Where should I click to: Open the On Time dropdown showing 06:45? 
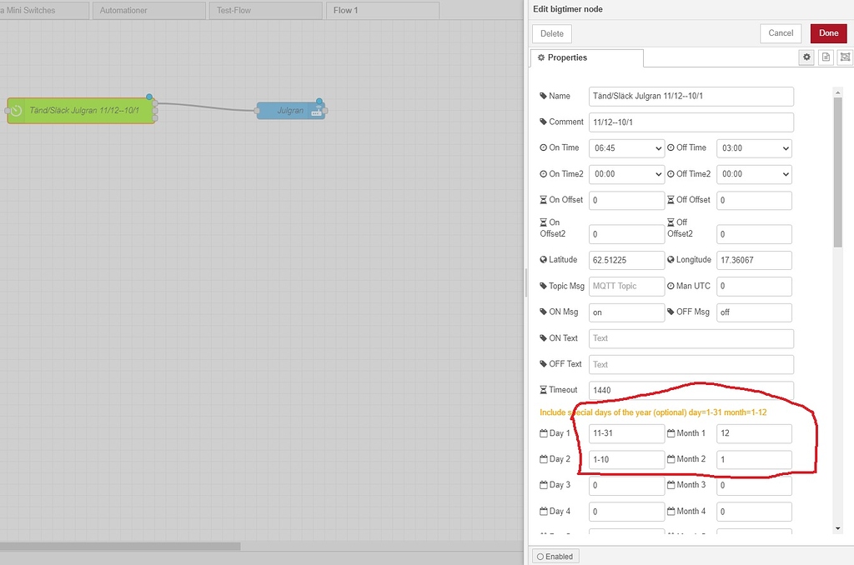[x=626, y=147]
